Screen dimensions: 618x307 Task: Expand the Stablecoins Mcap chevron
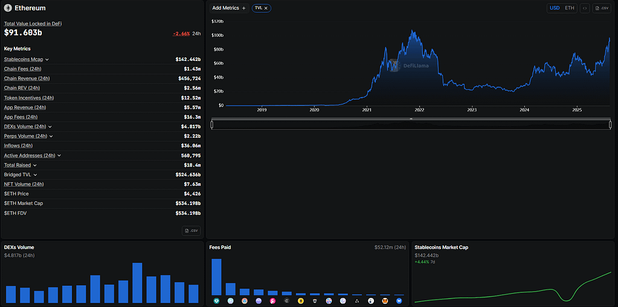47,60
